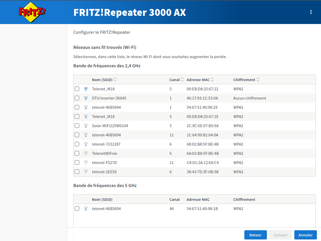Click Wi-Fi signal icon for MAC 54:67:51:40:98:29
321x241 pixels.
point(86,107)
